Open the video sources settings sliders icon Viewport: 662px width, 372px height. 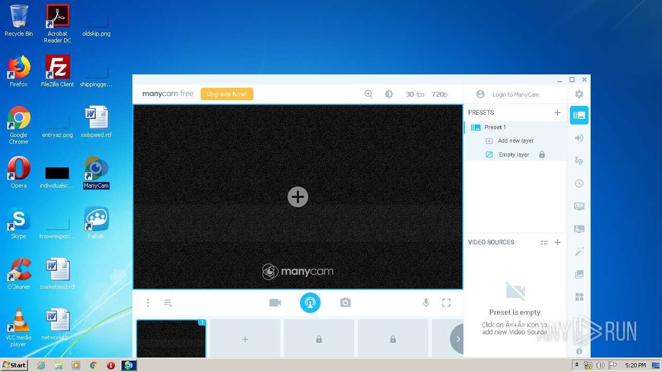(x=544, y=242)
